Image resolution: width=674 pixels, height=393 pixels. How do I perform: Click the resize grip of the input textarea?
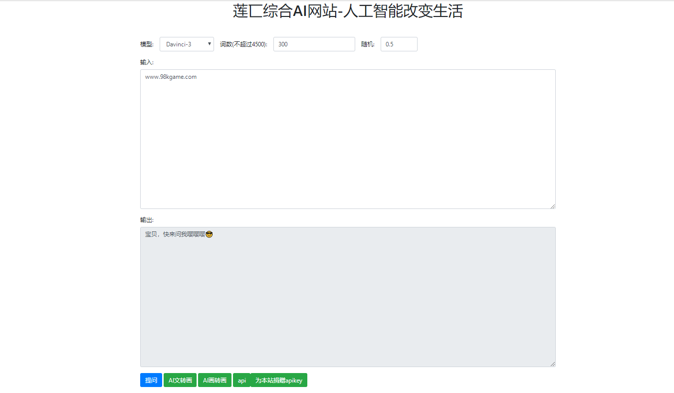tap(553, 205)
